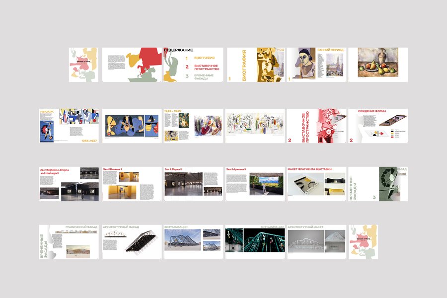The image size is (447, 298).
Task: Open the Зал Форма page
Action: [x=193, y=184]
